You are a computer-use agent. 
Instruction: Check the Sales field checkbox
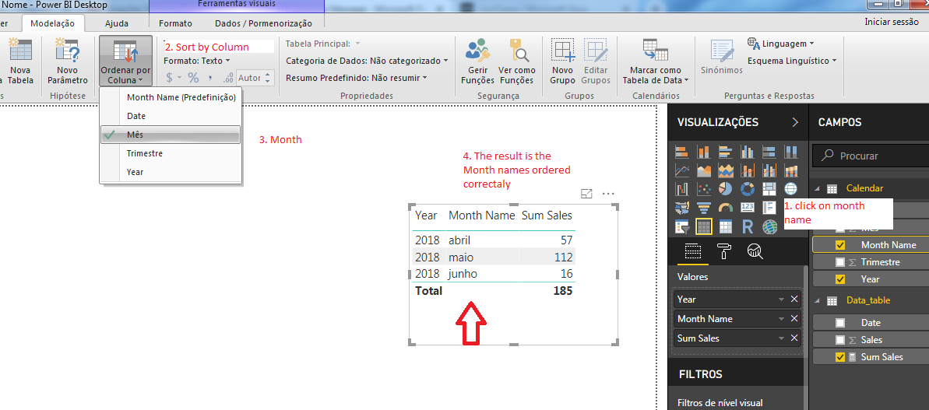click(x=840, y=340)
